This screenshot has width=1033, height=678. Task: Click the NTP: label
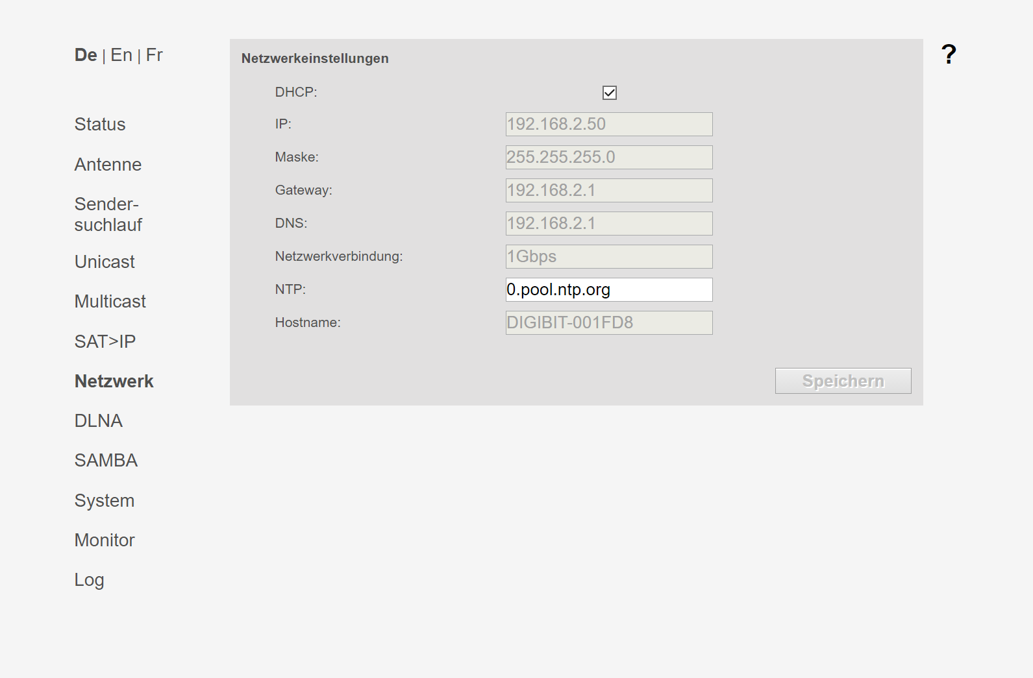pos(290,289)
